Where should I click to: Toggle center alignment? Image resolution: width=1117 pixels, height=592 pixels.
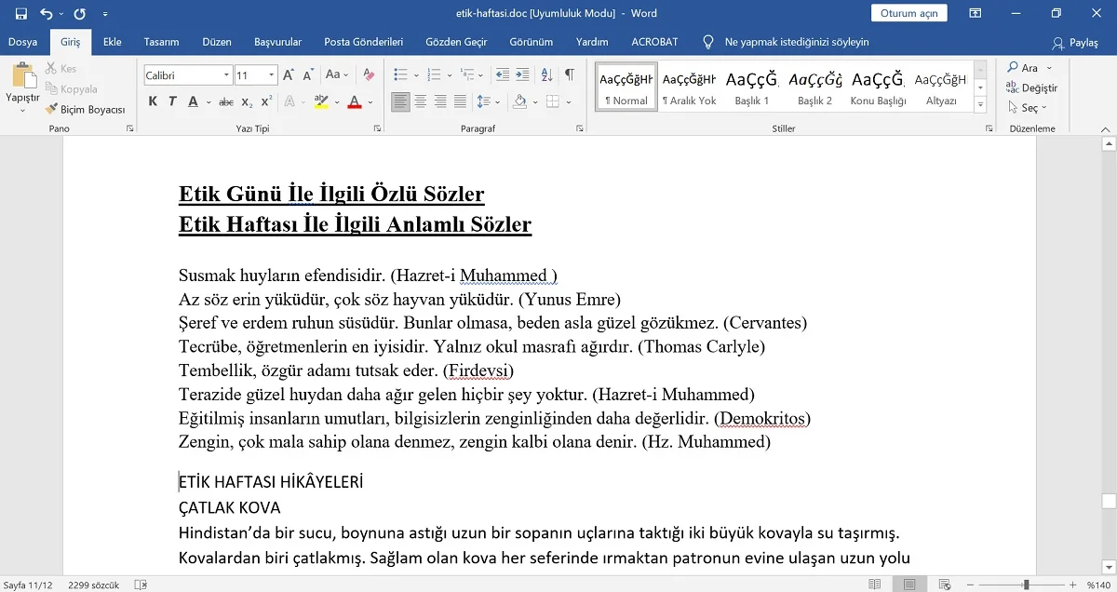pos(421,102)
